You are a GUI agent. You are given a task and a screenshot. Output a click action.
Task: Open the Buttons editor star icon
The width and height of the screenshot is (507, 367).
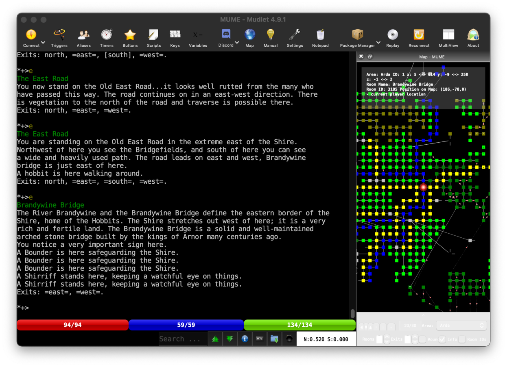click(x=130, y=35)
